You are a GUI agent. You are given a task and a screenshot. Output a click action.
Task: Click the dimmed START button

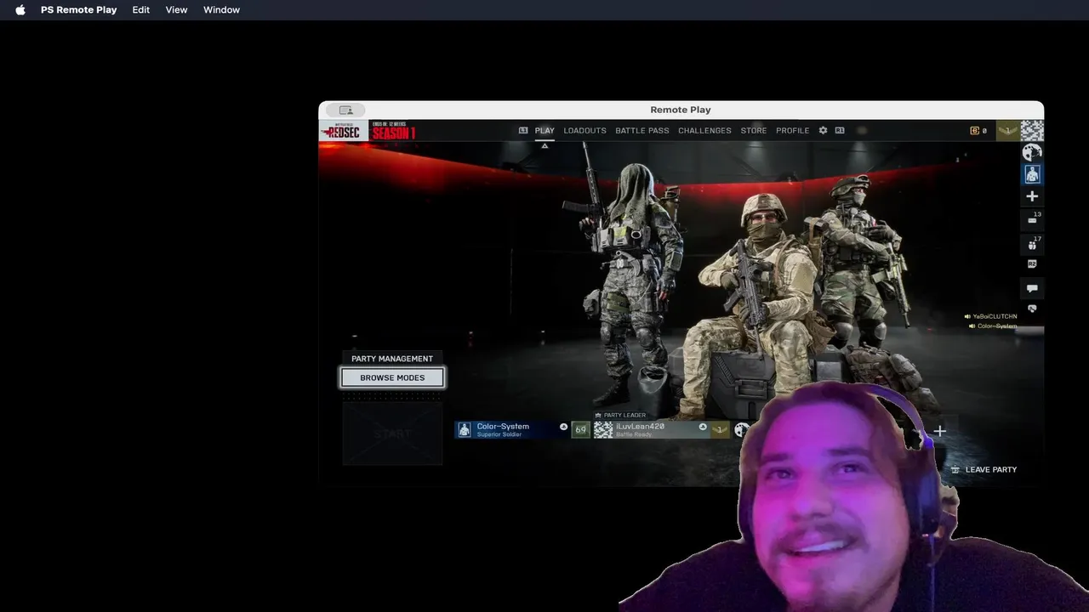[x=392, y=433]
